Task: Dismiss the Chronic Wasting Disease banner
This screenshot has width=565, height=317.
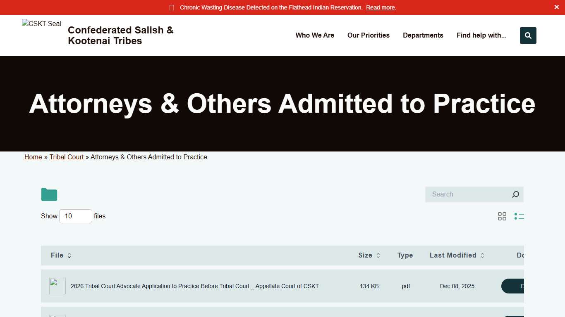Action: coord(556,7)
